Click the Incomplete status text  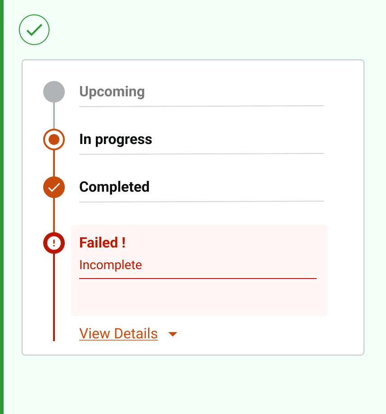[x=111, y=265]
